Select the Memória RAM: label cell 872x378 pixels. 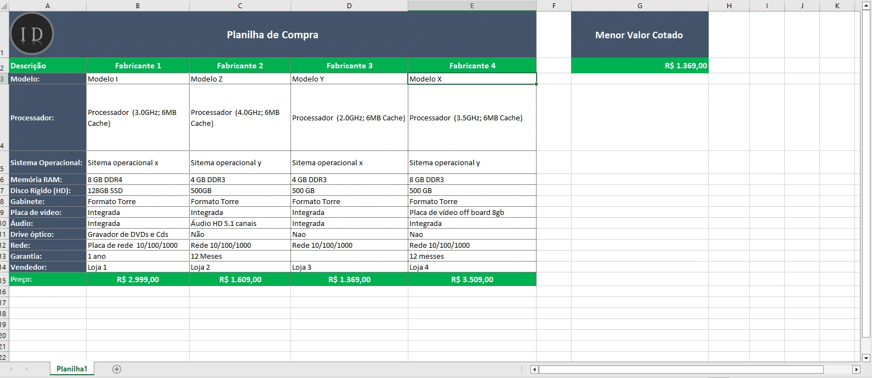[48, 179]
